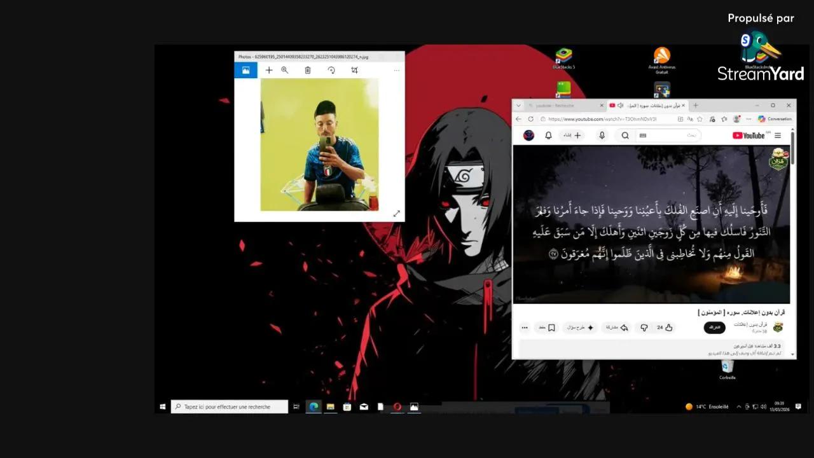Open the YouTube account avatar menu

528,135
